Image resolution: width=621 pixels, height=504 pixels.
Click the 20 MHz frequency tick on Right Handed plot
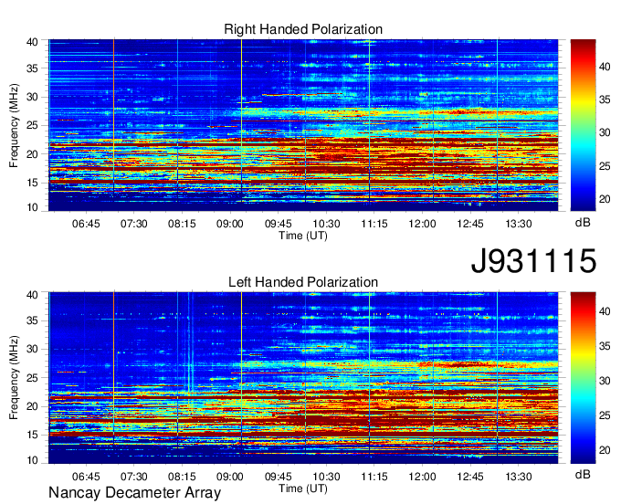click(x=33, y=154)
